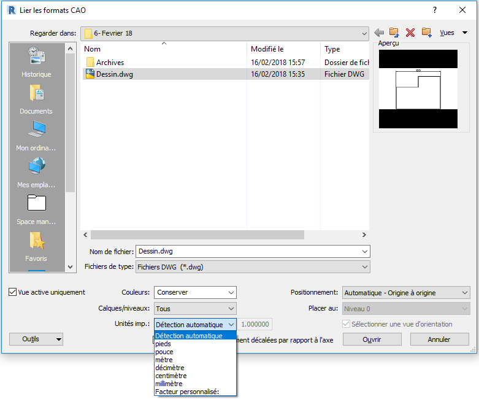
Task: Click the file list right scroll arrow
Action: (364, 234)
